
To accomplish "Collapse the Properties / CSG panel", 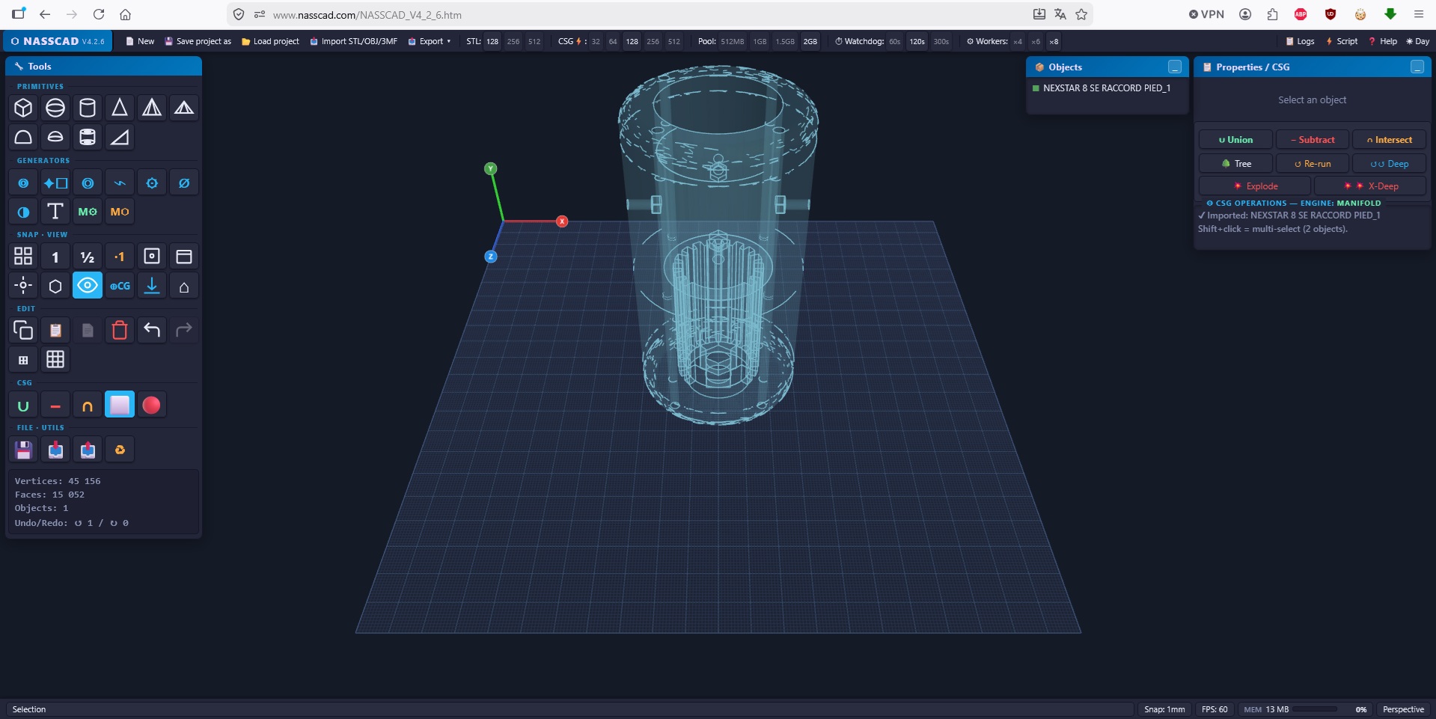I will [x=1417, y=67].
